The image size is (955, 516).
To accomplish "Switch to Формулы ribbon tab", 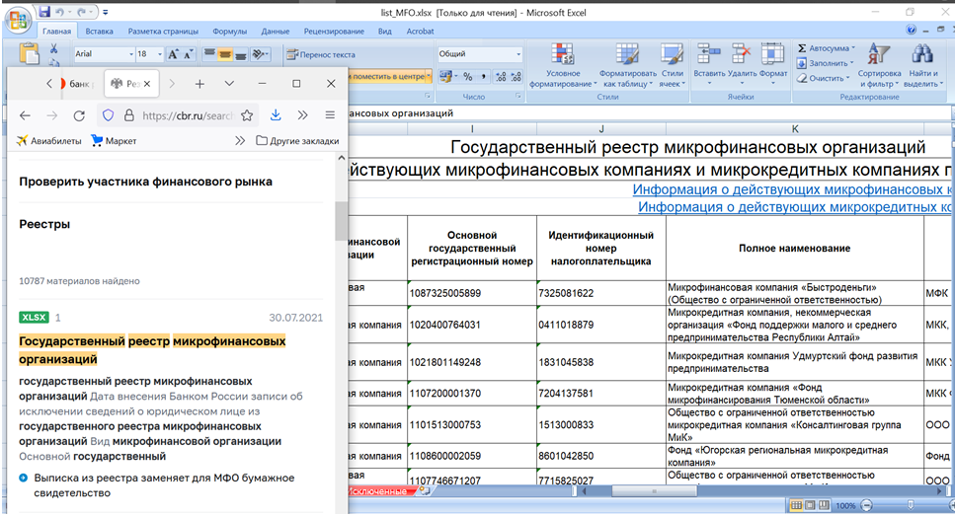I will point(229,31).
